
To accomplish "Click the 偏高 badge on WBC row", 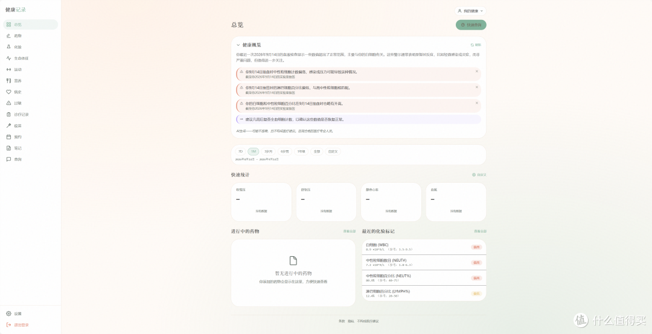I will (x=476, y=247).
